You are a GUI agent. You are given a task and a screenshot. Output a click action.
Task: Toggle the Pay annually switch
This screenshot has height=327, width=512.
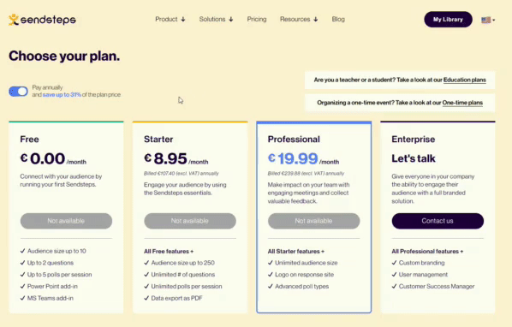pyautogui.click(x=18, y=92)
